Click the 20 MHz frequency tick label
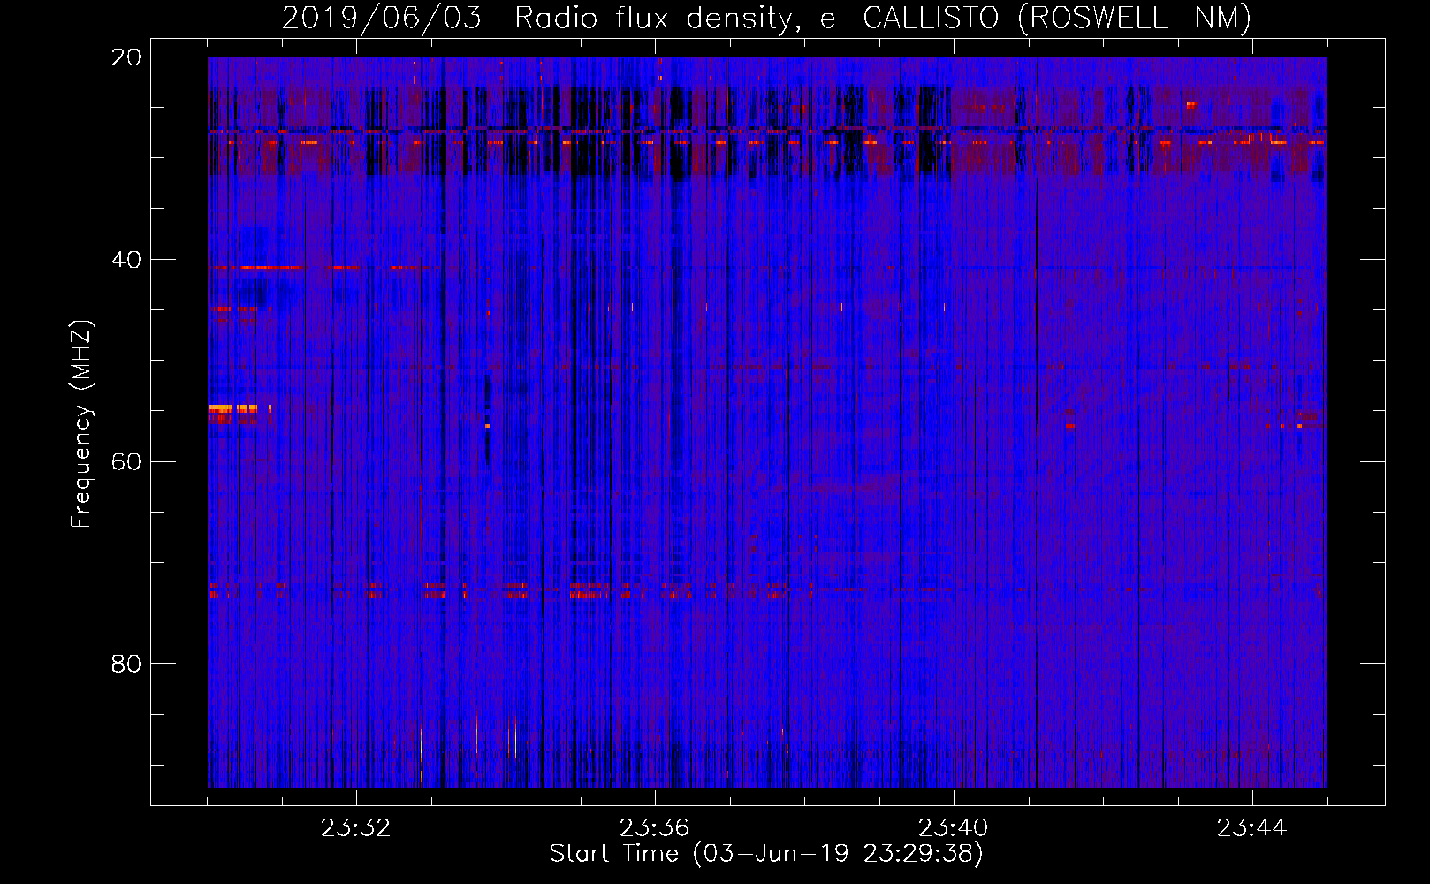This screenshot has height=884, width=1430. [x=126, y=57]
